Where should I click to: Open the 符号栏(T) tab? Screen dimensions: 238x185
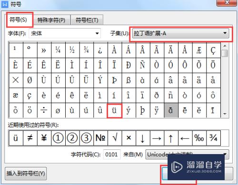click(x=87, y=20)
